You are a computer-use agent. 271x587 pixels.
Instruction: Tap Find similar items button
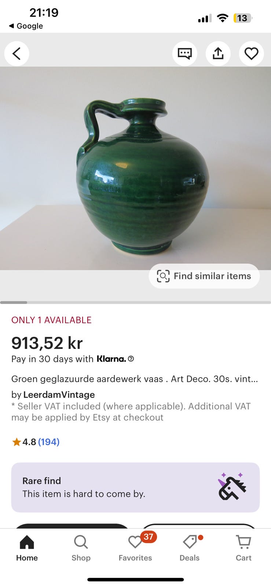tap(204, 276)
